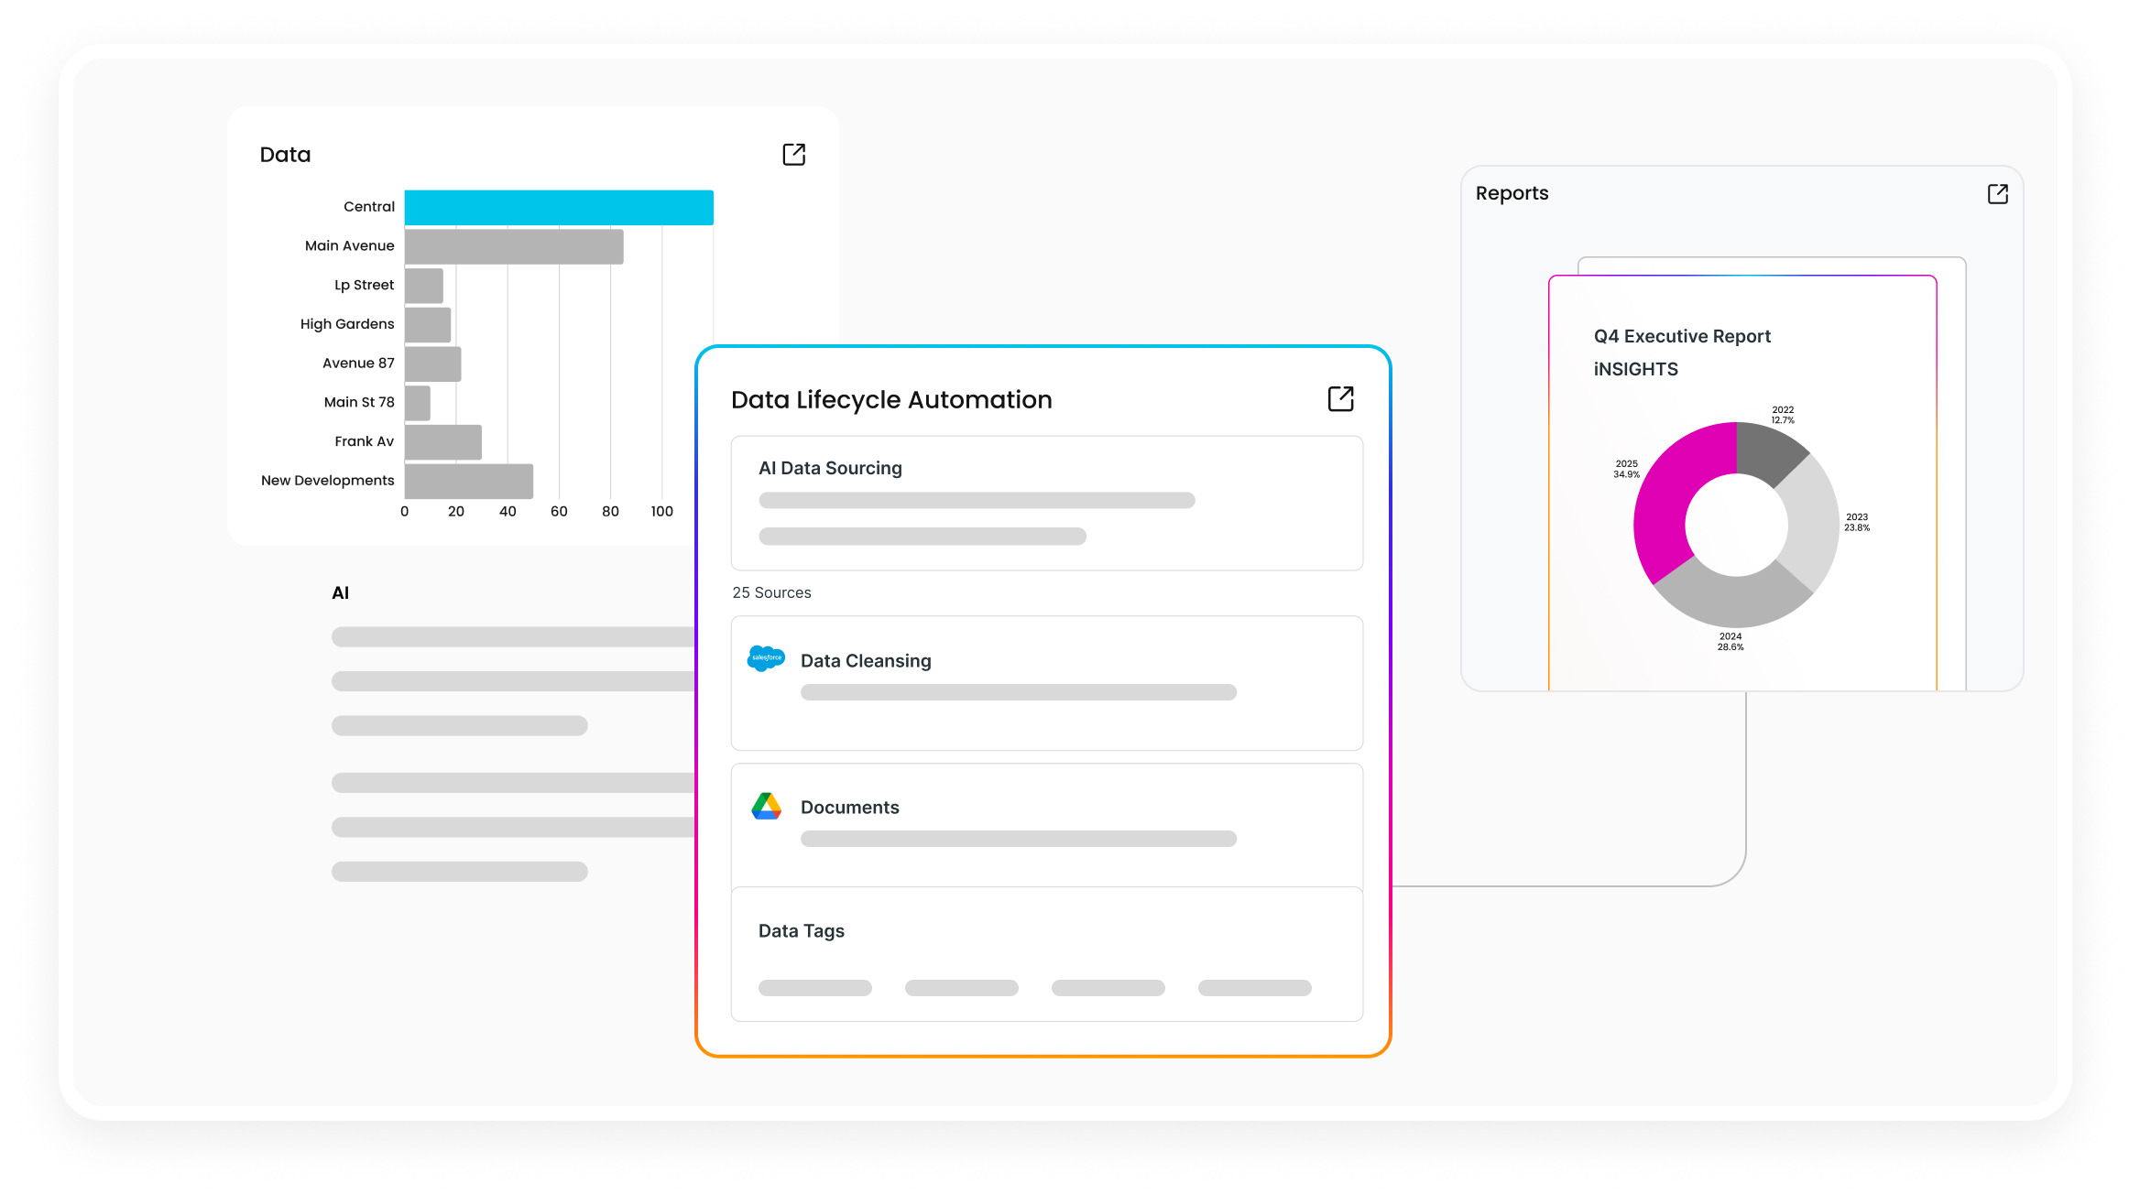
Task: Select the New Developments bar
Action: coord(468,482)
